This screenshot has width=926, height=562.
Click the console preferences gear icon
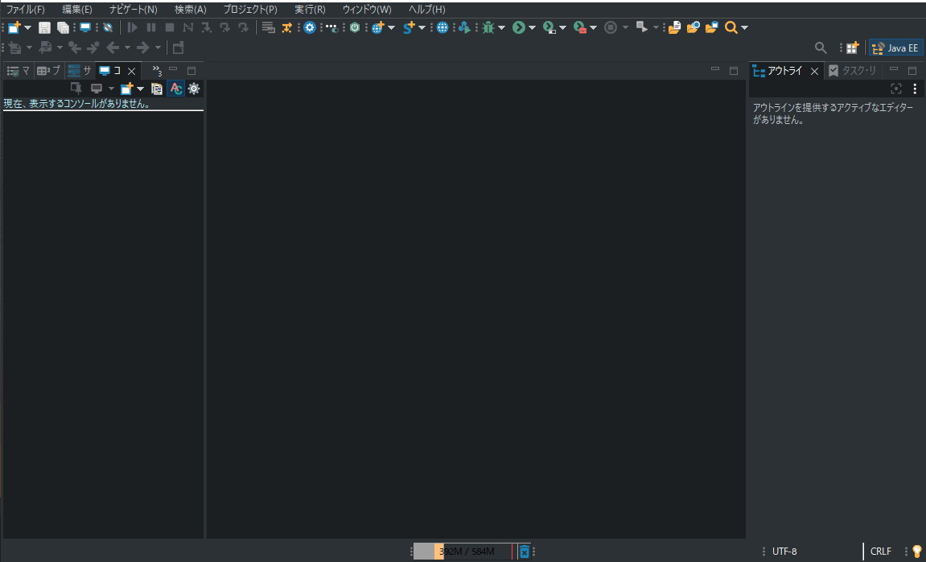[x=194, y=89]
